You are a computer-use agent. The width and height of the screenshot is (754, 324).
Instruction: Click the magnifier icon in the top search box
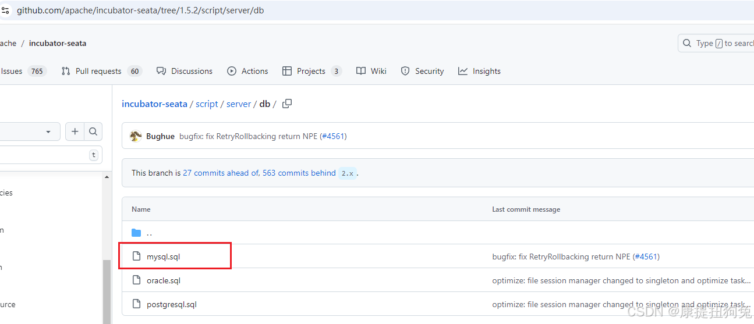[x=688, y=43]
